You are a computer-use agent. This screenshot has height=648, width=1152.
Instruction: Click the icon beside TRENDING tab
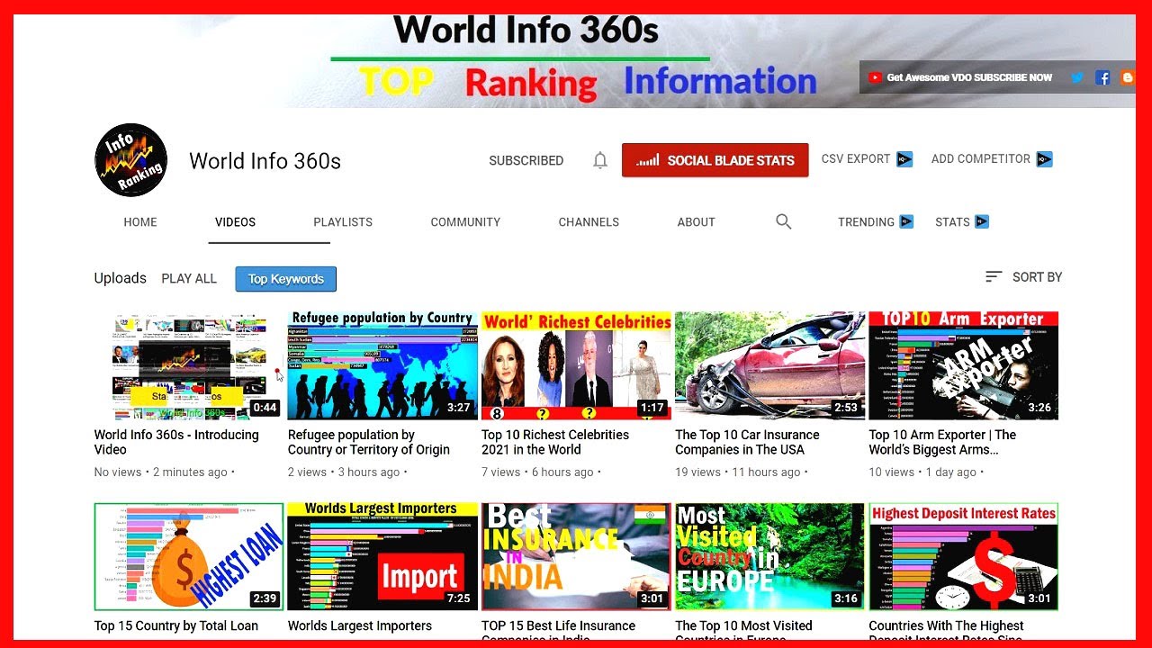(906, 221)
